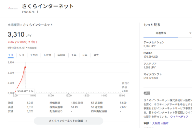192x128 pixels.
Task: Select the 最大 chart range tab
Action: click(96, 55)
